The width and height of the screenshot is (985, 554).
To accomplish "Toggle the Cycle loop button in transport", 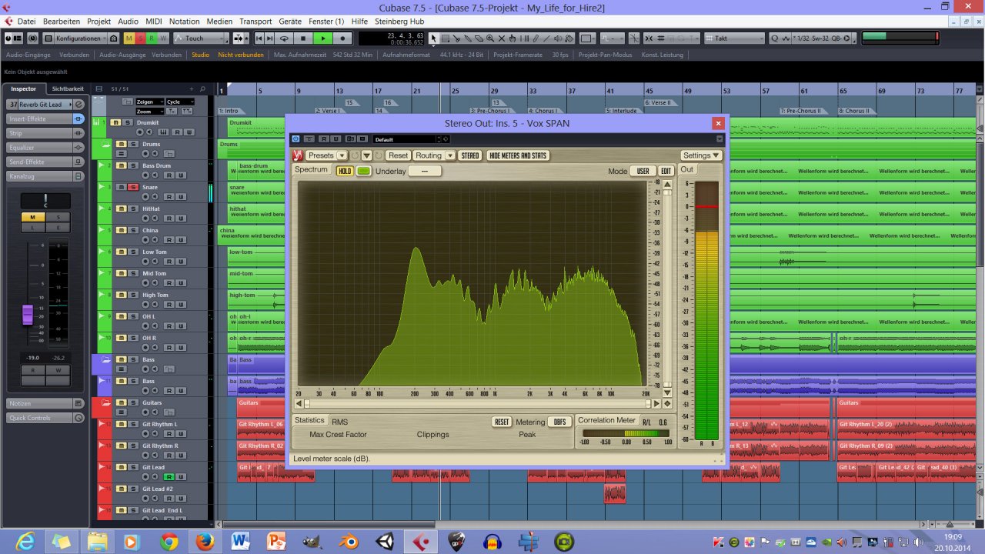I will tap(285, 38).
